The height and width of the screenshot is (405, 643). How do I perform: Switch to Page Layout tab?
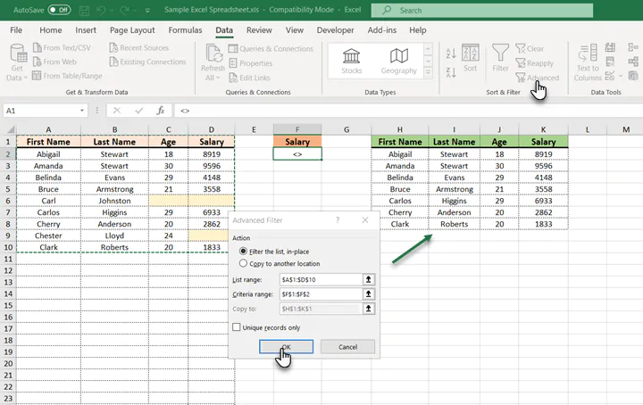coord(132,30)
